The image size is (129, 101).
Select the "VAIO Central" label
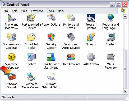pyautogui.click(x=91, y=64)
